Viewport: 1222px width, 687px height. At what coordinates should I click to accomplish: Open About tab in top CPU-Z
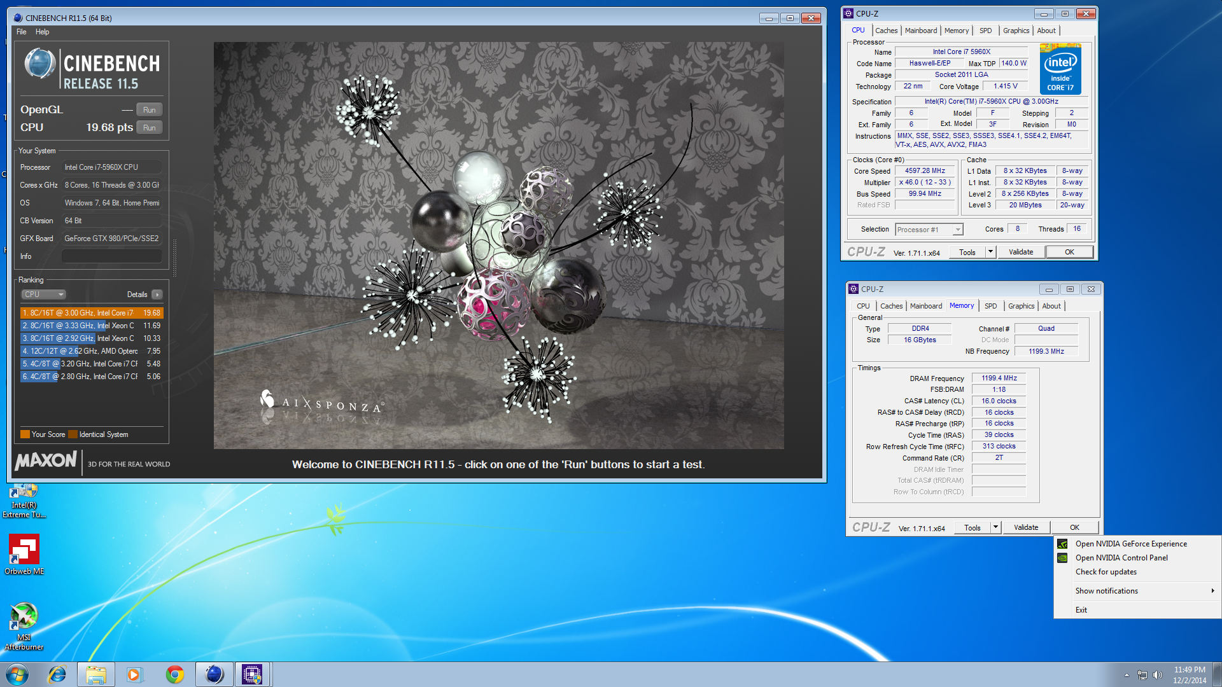tap(1046, 31)
